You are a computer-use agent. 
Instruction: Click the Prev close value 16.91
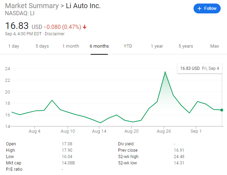179,150
